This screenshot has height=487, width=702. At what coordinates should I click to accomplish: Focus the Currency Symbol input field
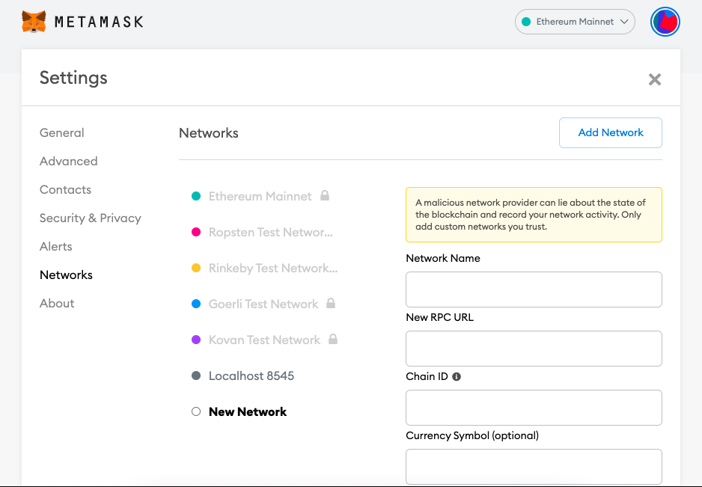pyautogui.click(x=534, y=466)
